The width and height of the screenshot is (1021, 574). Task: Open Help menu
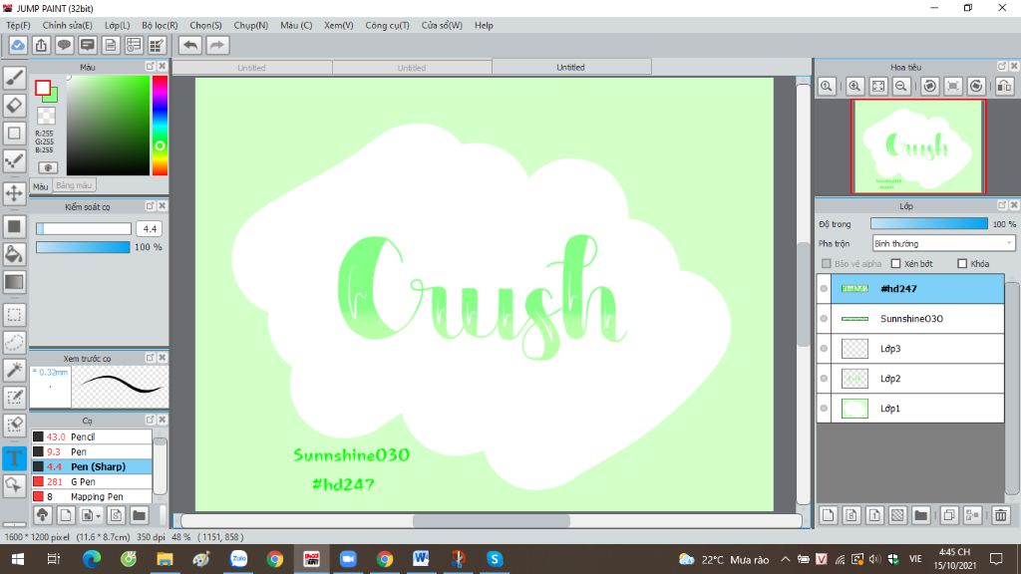pyautogui.click(x=484, y=25)
